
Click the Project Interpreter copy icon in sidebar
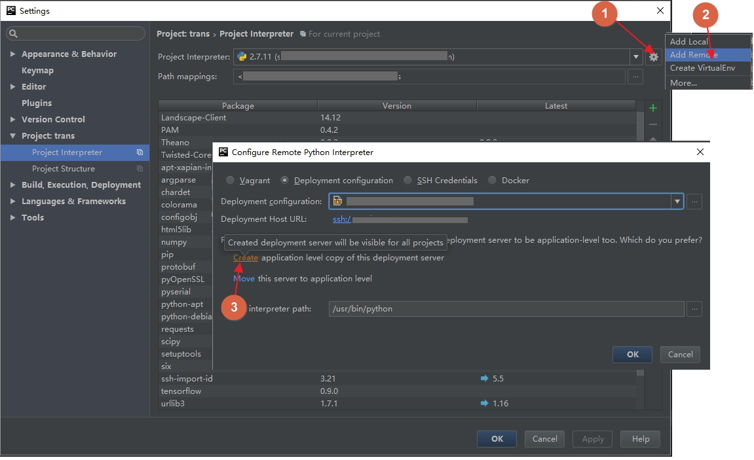[x=140, y=152]
